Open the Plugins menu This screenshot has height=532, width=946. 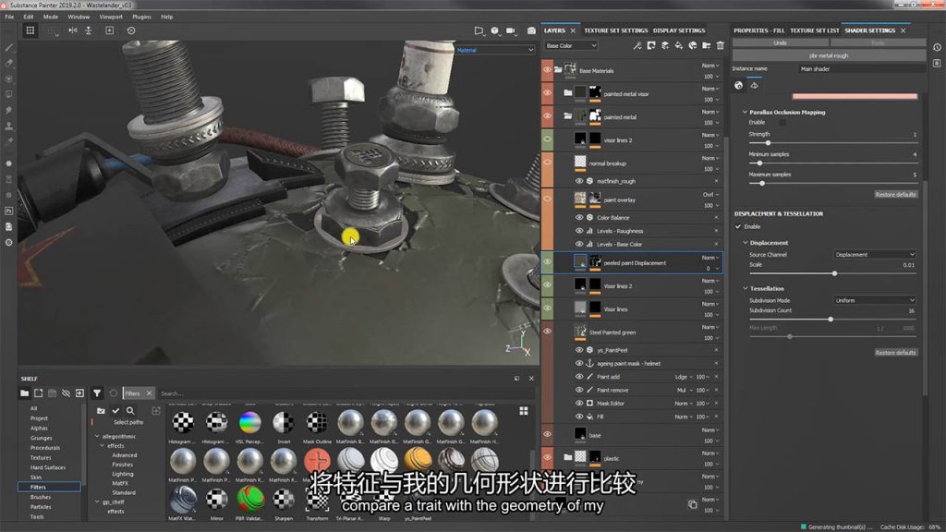click(141, 17)
